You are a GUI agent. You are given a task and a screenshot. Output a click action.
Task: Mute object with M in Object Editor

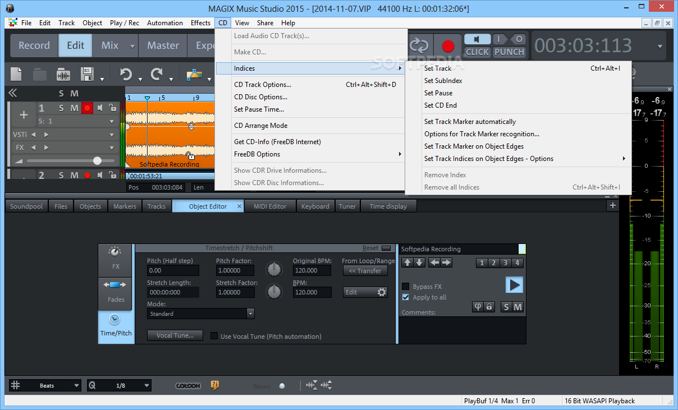[517, 307]
